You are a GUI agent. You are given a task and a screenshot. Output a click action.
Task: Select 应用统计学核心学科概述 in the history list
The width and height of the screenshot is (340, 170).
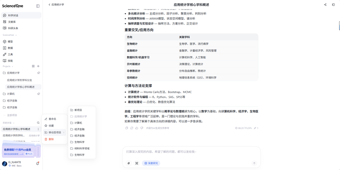(17, 129)
